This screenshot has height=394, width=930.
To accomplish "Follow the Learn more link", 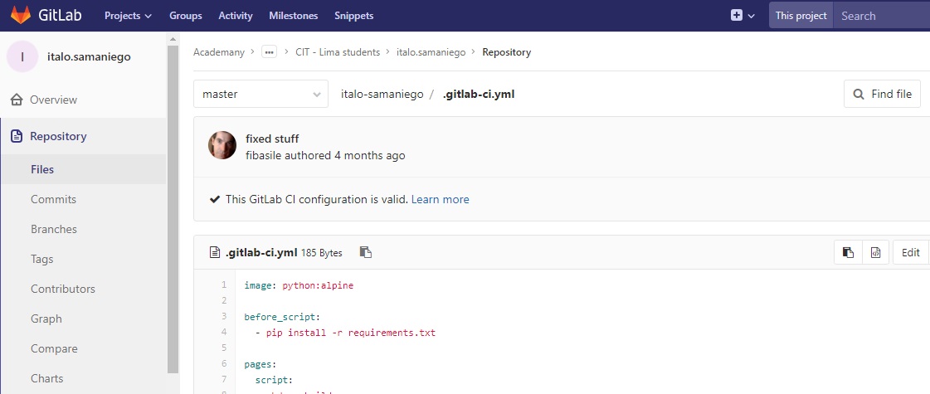I will click(440, 199).
